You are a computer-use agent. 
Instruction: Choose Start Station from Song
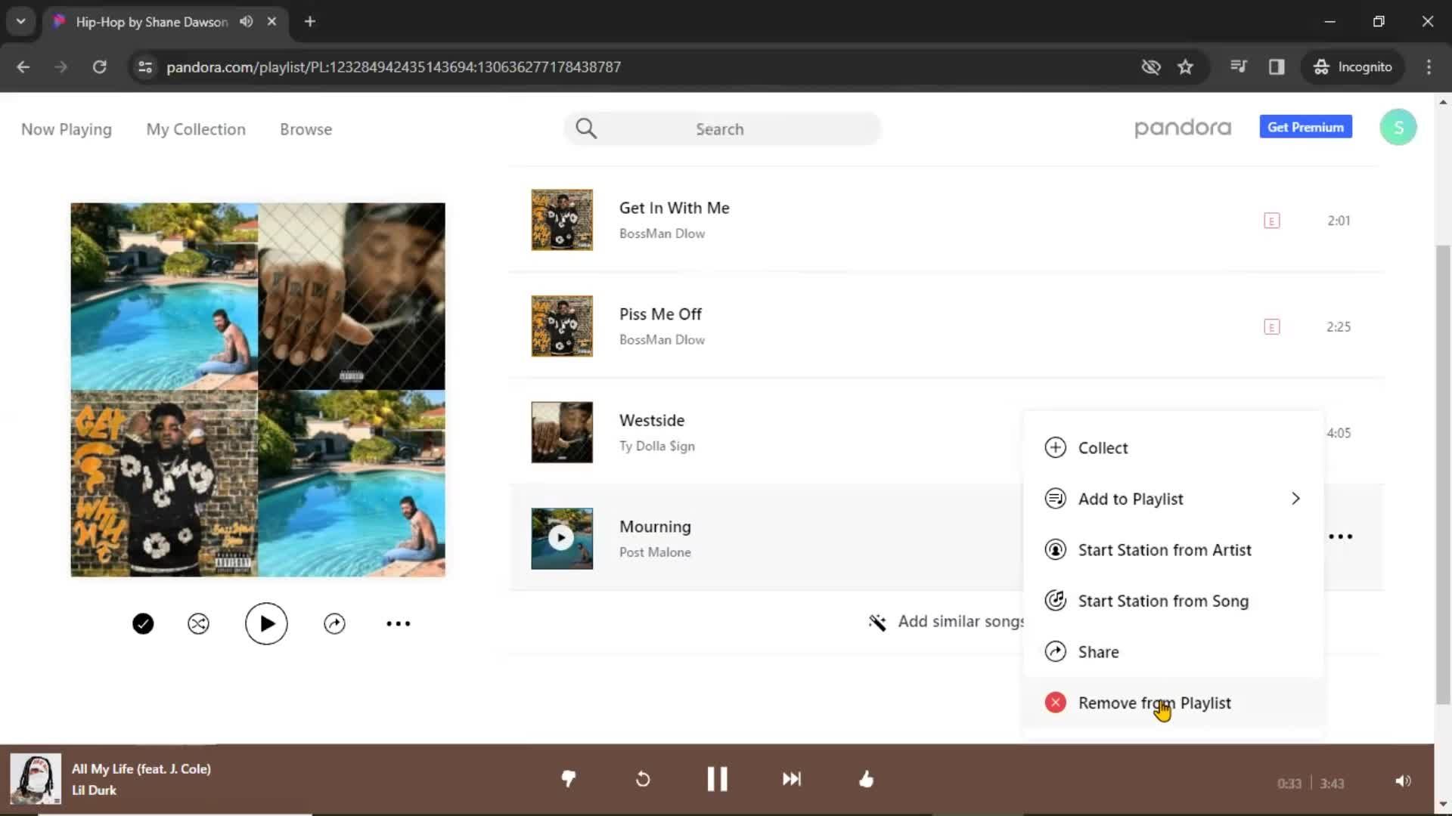1174,601
